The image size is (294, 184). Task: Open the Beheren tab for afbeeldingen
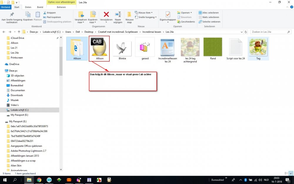coord(61,7)
